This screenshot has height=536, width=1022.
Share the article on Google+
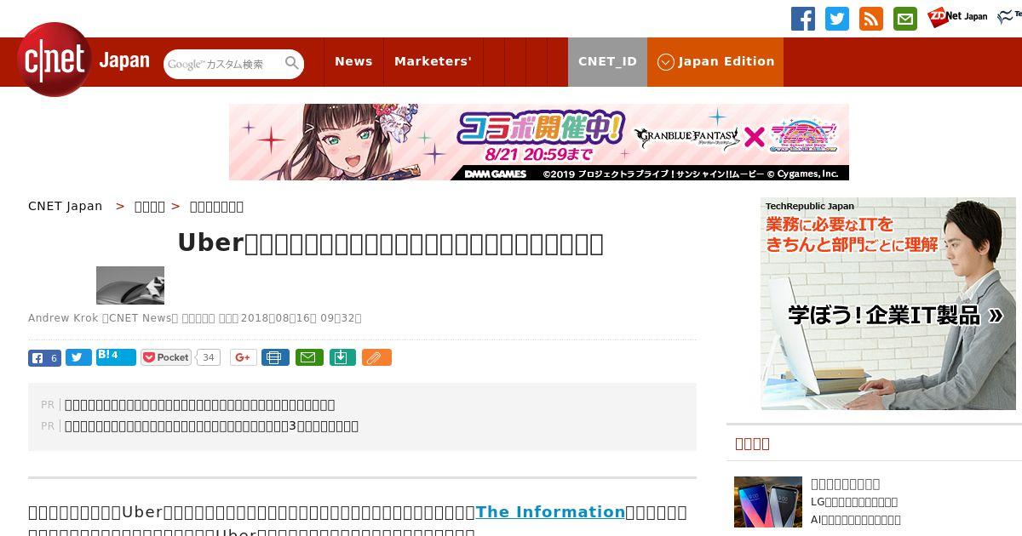point(243,357)
